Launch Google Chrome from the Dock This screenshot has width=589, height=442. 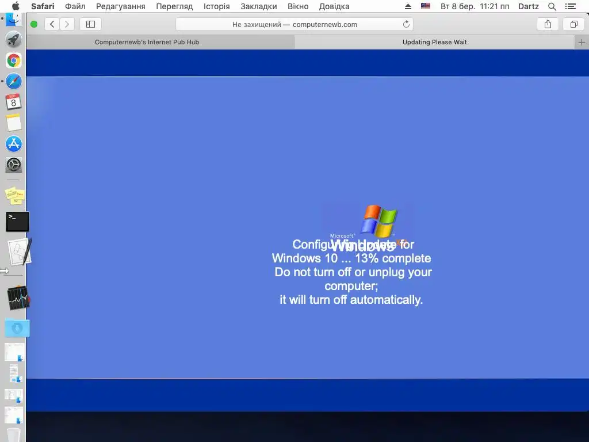point(14,60)
